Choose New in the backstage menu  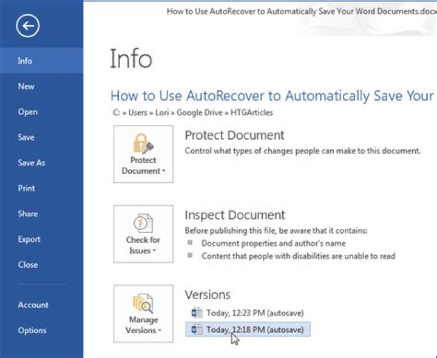pyautogui.click(x=41, y=86)
